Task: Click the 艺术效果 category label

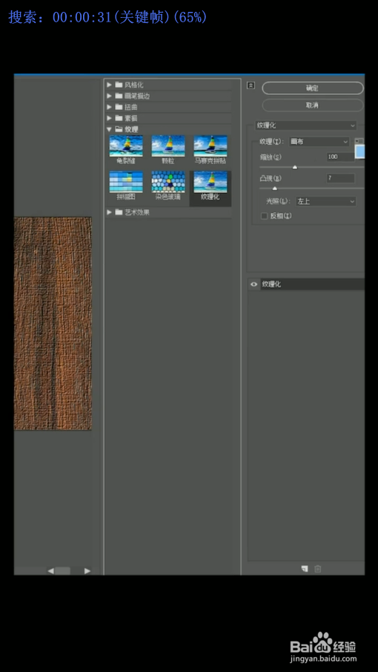Action: 137,212
